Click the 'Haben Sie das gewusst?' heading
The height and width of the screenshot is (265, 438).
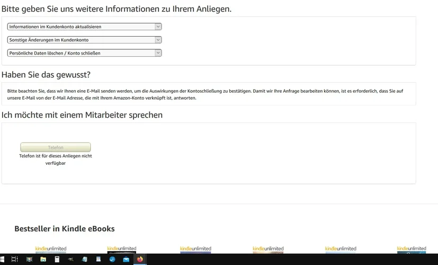point(46,75)
